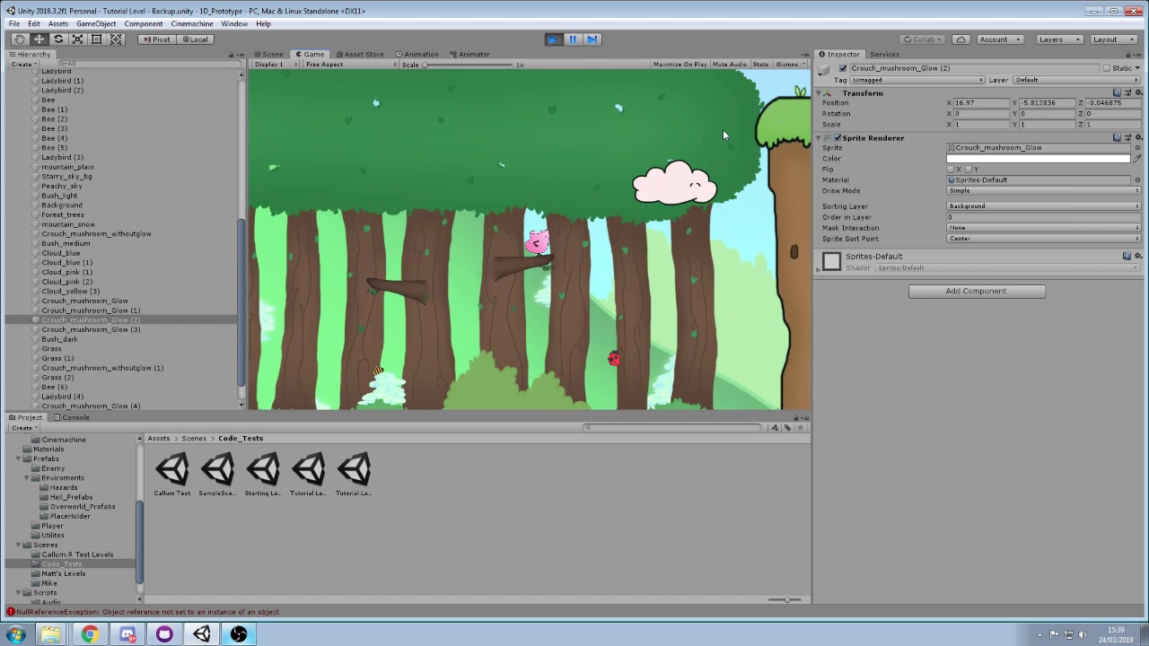Image resolution: width=1149 pixels, height=646 pixels.
Task: Step forward one frame
Action: [592, 39]
